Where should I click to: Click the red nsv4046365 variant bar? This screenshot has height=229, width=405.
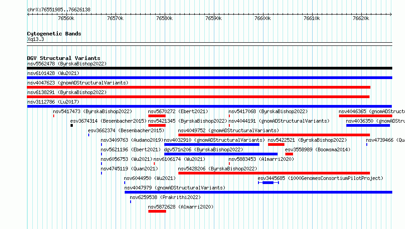365,116
